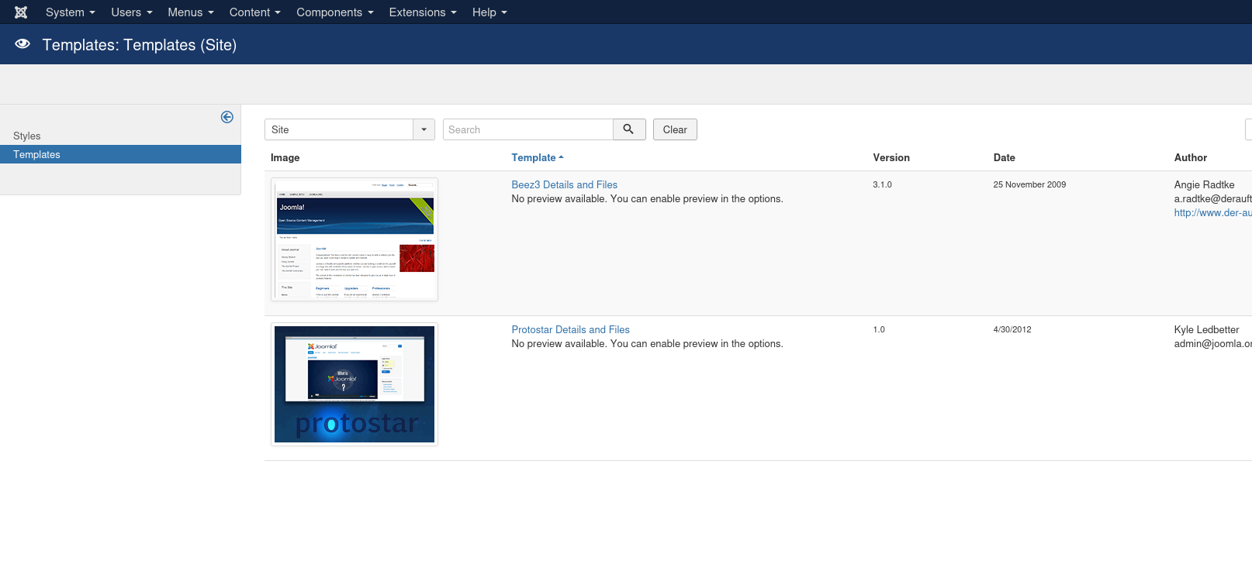
Task: Open Protostar Details and Files link
Action: (570, 329)
